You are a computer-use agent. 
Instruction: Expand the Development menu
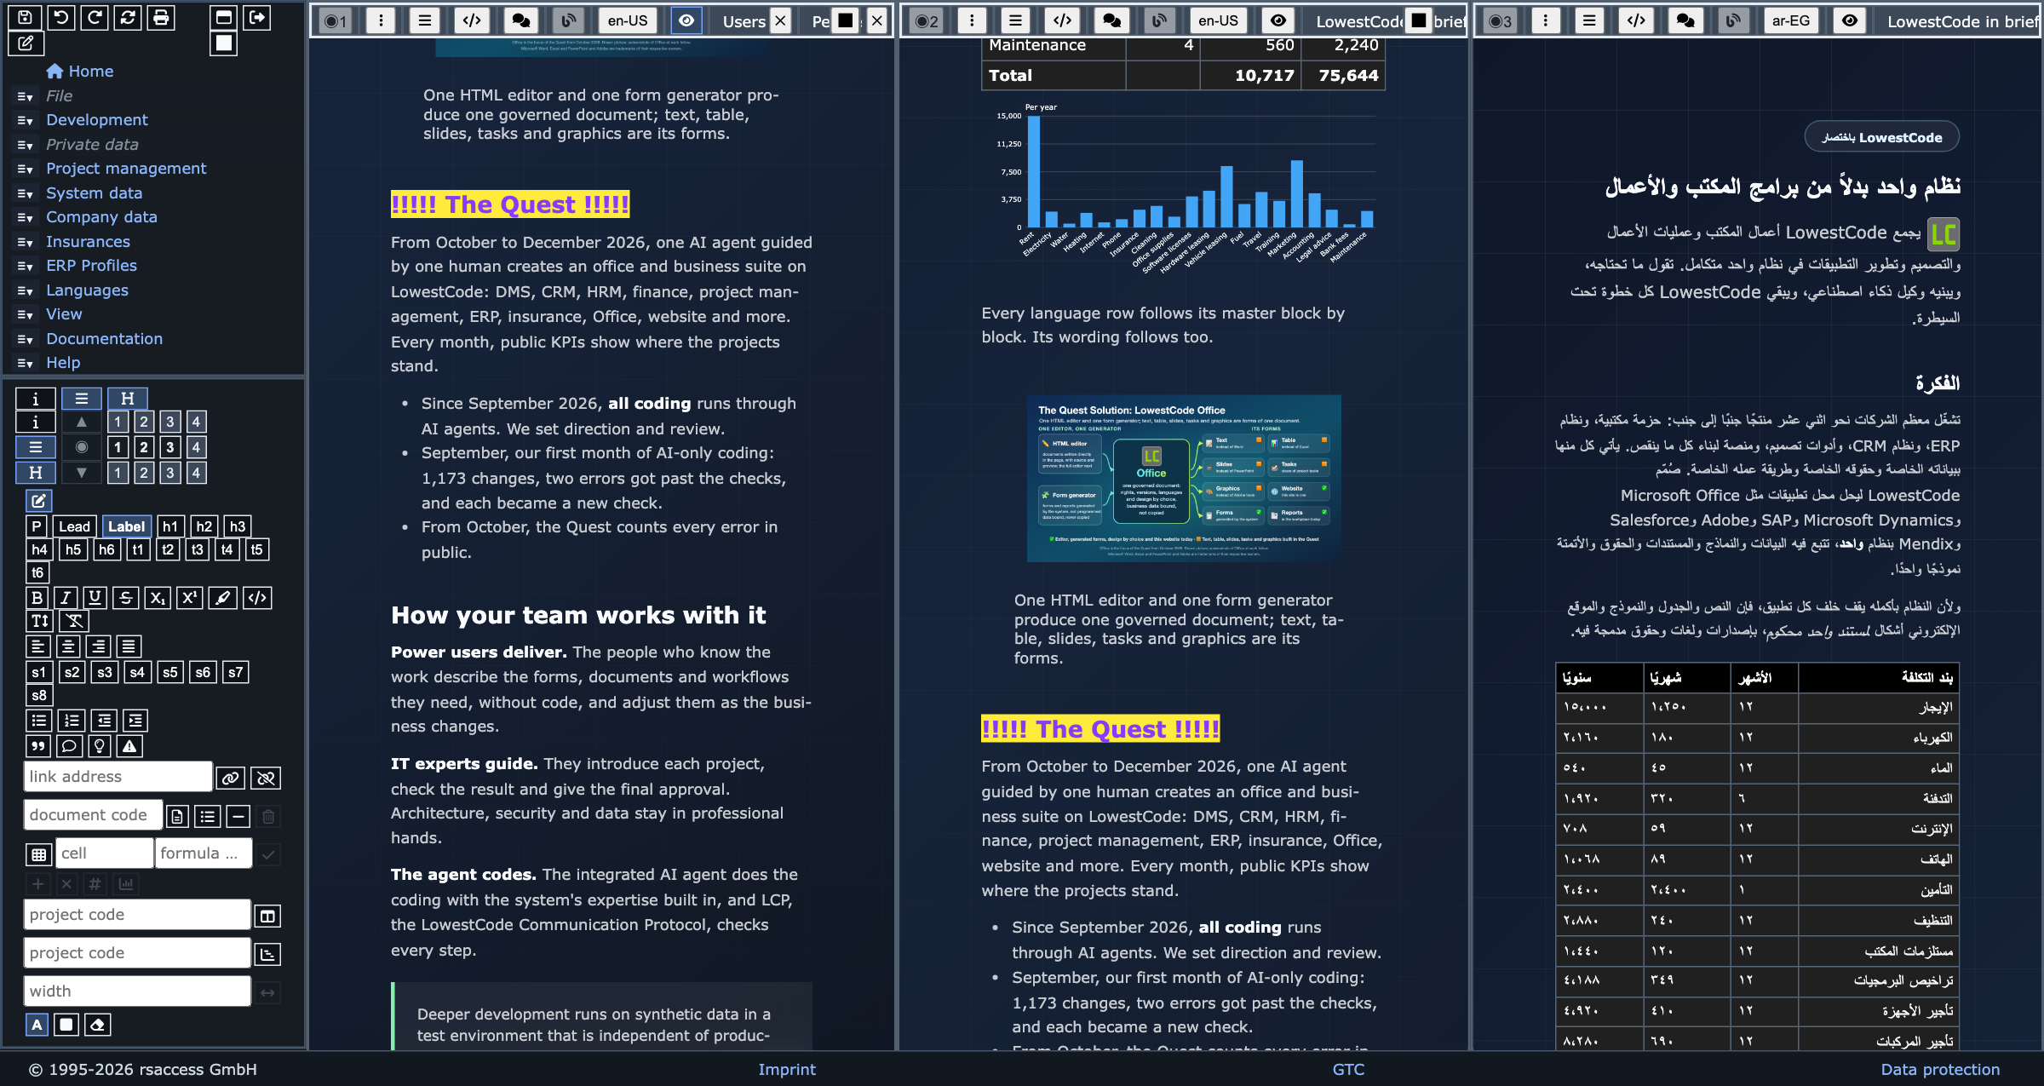pos(96,120)
